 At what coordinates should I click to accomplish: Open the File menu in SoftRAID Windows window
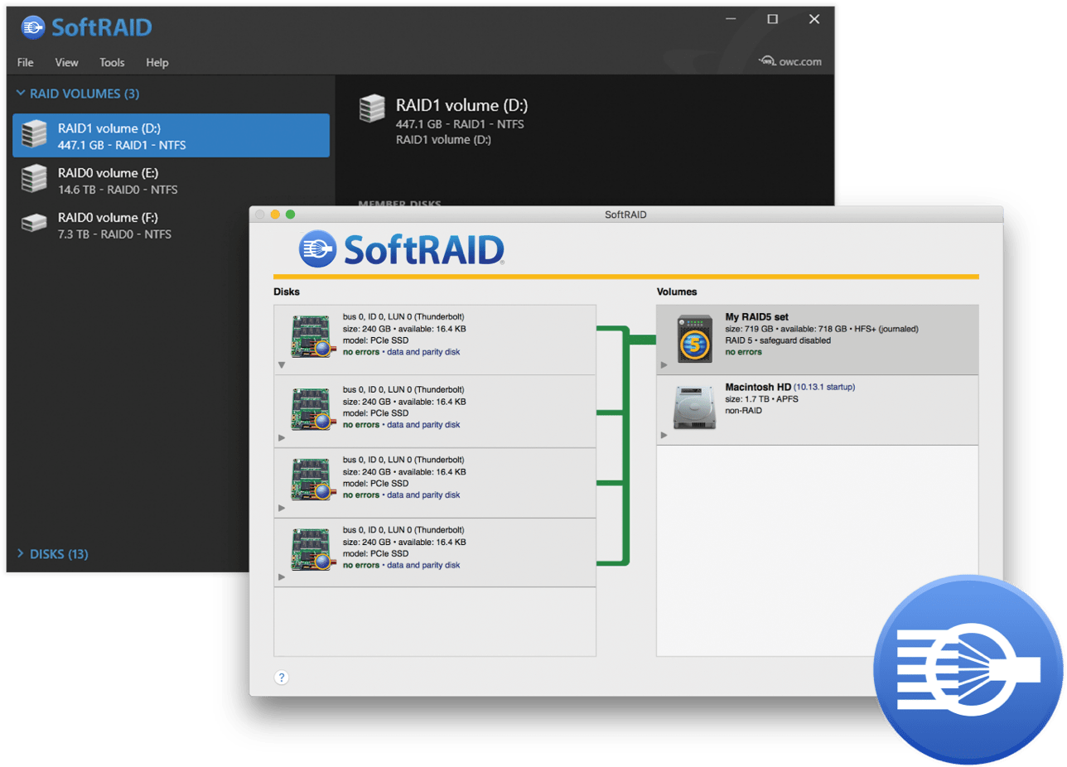pos(25,62)
